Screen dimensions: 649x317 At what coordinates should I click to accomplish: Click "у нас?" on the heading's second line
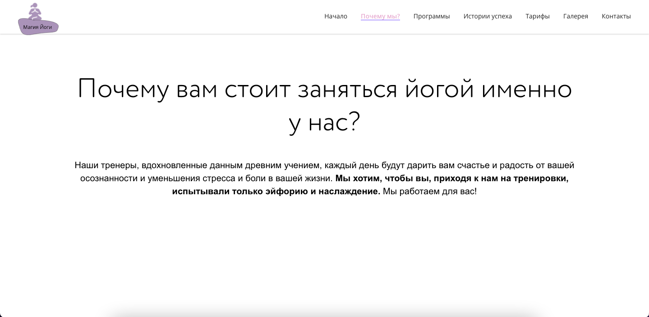click(x=324, y=121)
